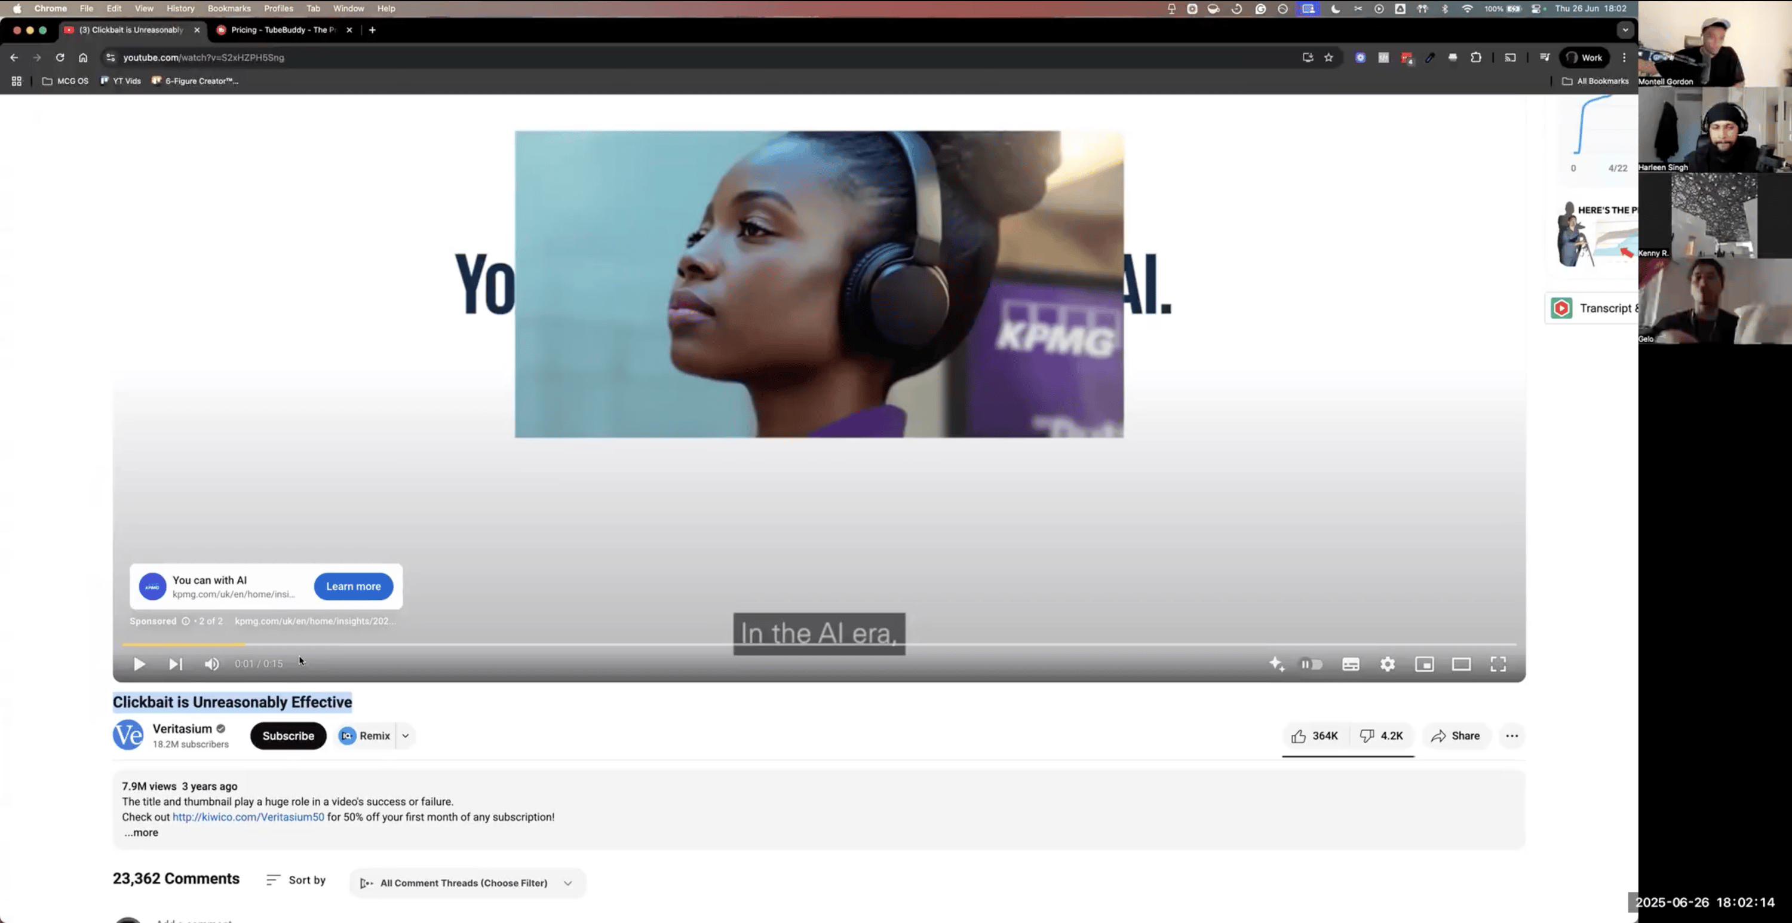The width and height of the screenshot is (1792, 923).
Task: Open the tab search dropdown arrow
Action: 1625,30
